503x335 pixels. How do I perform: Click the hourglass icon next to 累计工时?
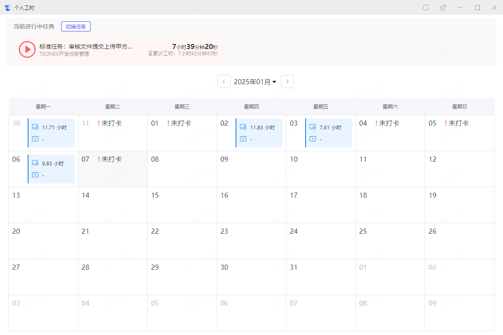coord(150,54)
